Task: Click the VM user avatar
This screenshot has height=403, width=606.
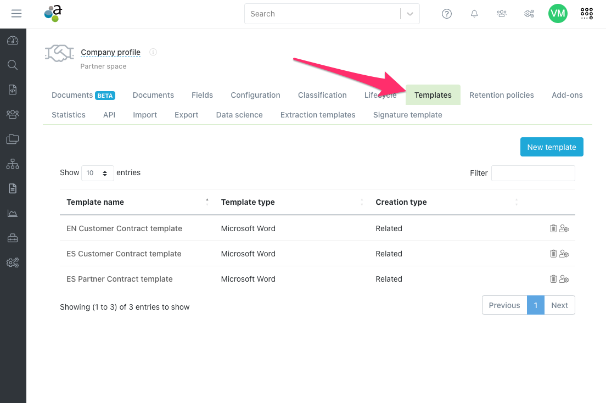Action: pyautogui.click(x=558, y=14)
